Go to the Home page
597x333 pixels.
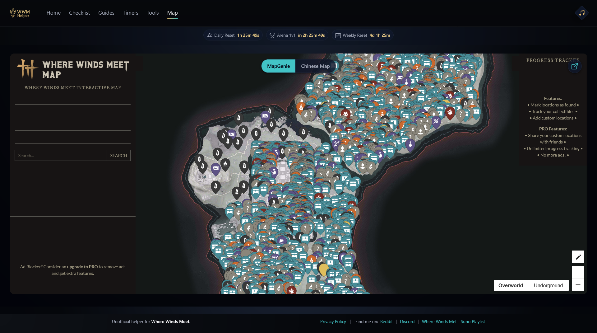coord(53,13)
